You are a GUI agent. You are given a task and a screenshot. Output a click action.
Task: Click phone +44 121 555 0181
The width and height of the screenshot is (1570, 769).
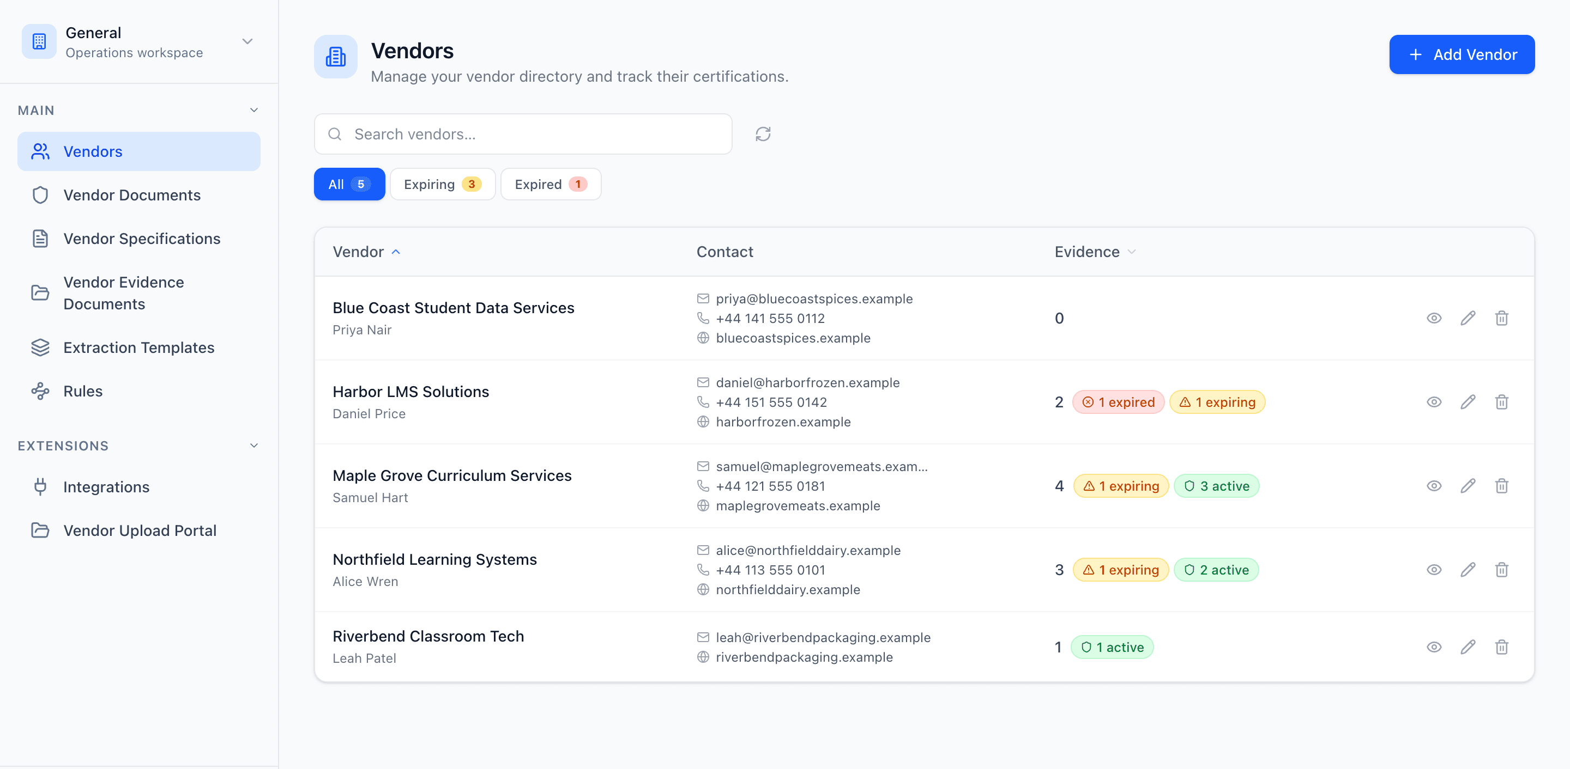click(770, 486)
